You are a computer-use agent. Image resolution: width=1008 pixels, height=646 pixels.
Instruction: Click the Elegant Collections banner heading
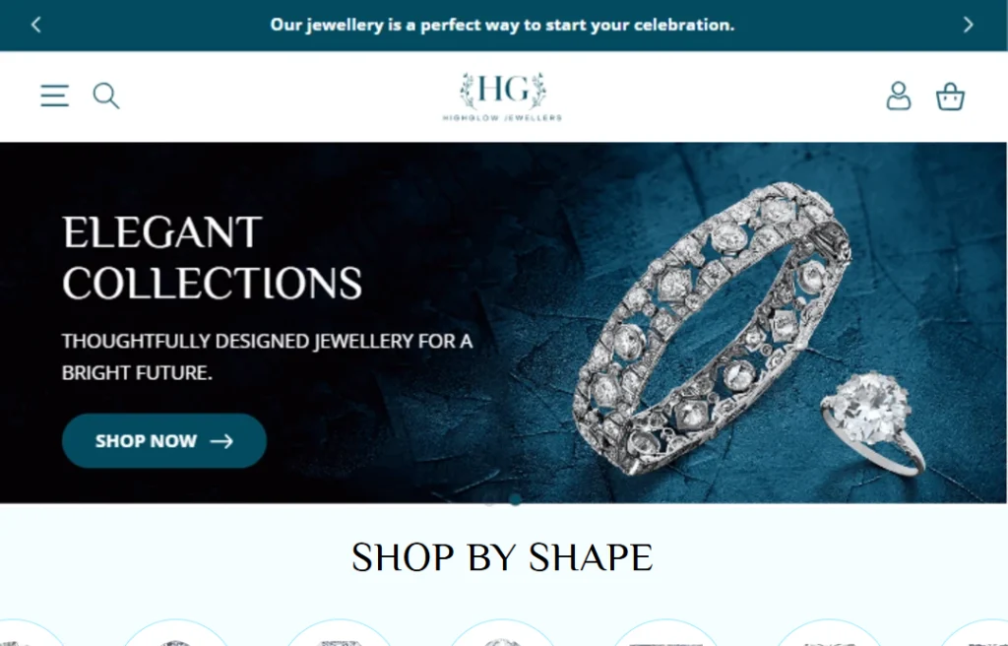tap(213, 257)
